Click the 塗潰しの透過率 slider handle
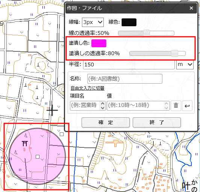 174,53
